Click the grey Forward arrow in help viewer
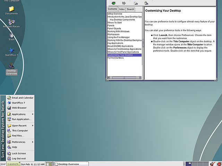 124,3
